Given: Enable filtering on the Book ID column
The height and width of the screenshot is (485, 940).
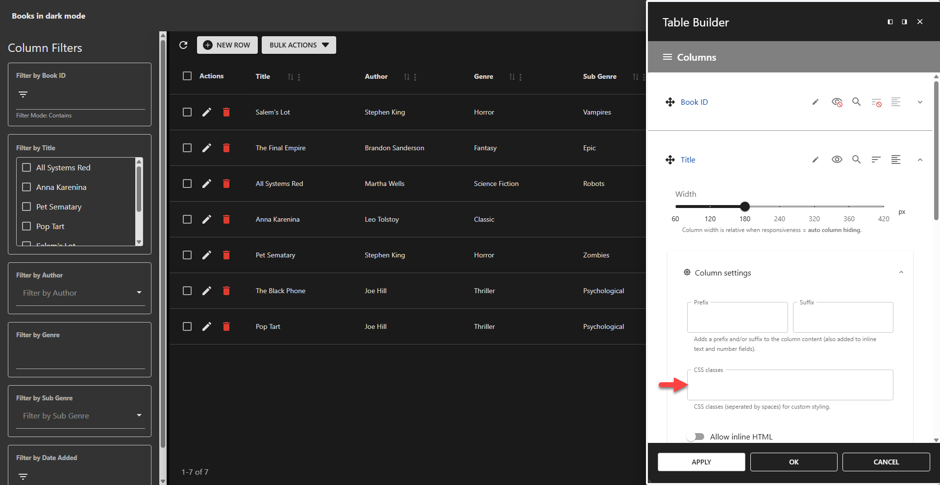Looking at the screenshot, I should [876, 102].
